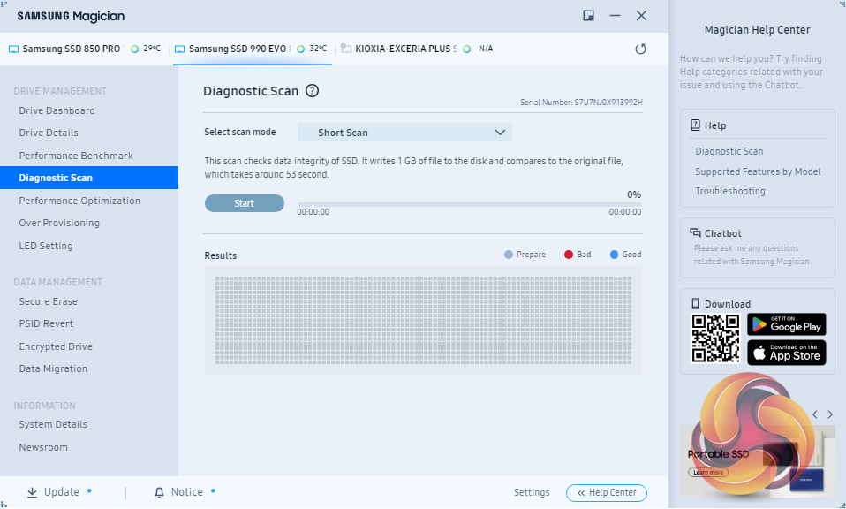Open Supported Features by Model link
Viewport: 846px width, 509px height.
758,171
